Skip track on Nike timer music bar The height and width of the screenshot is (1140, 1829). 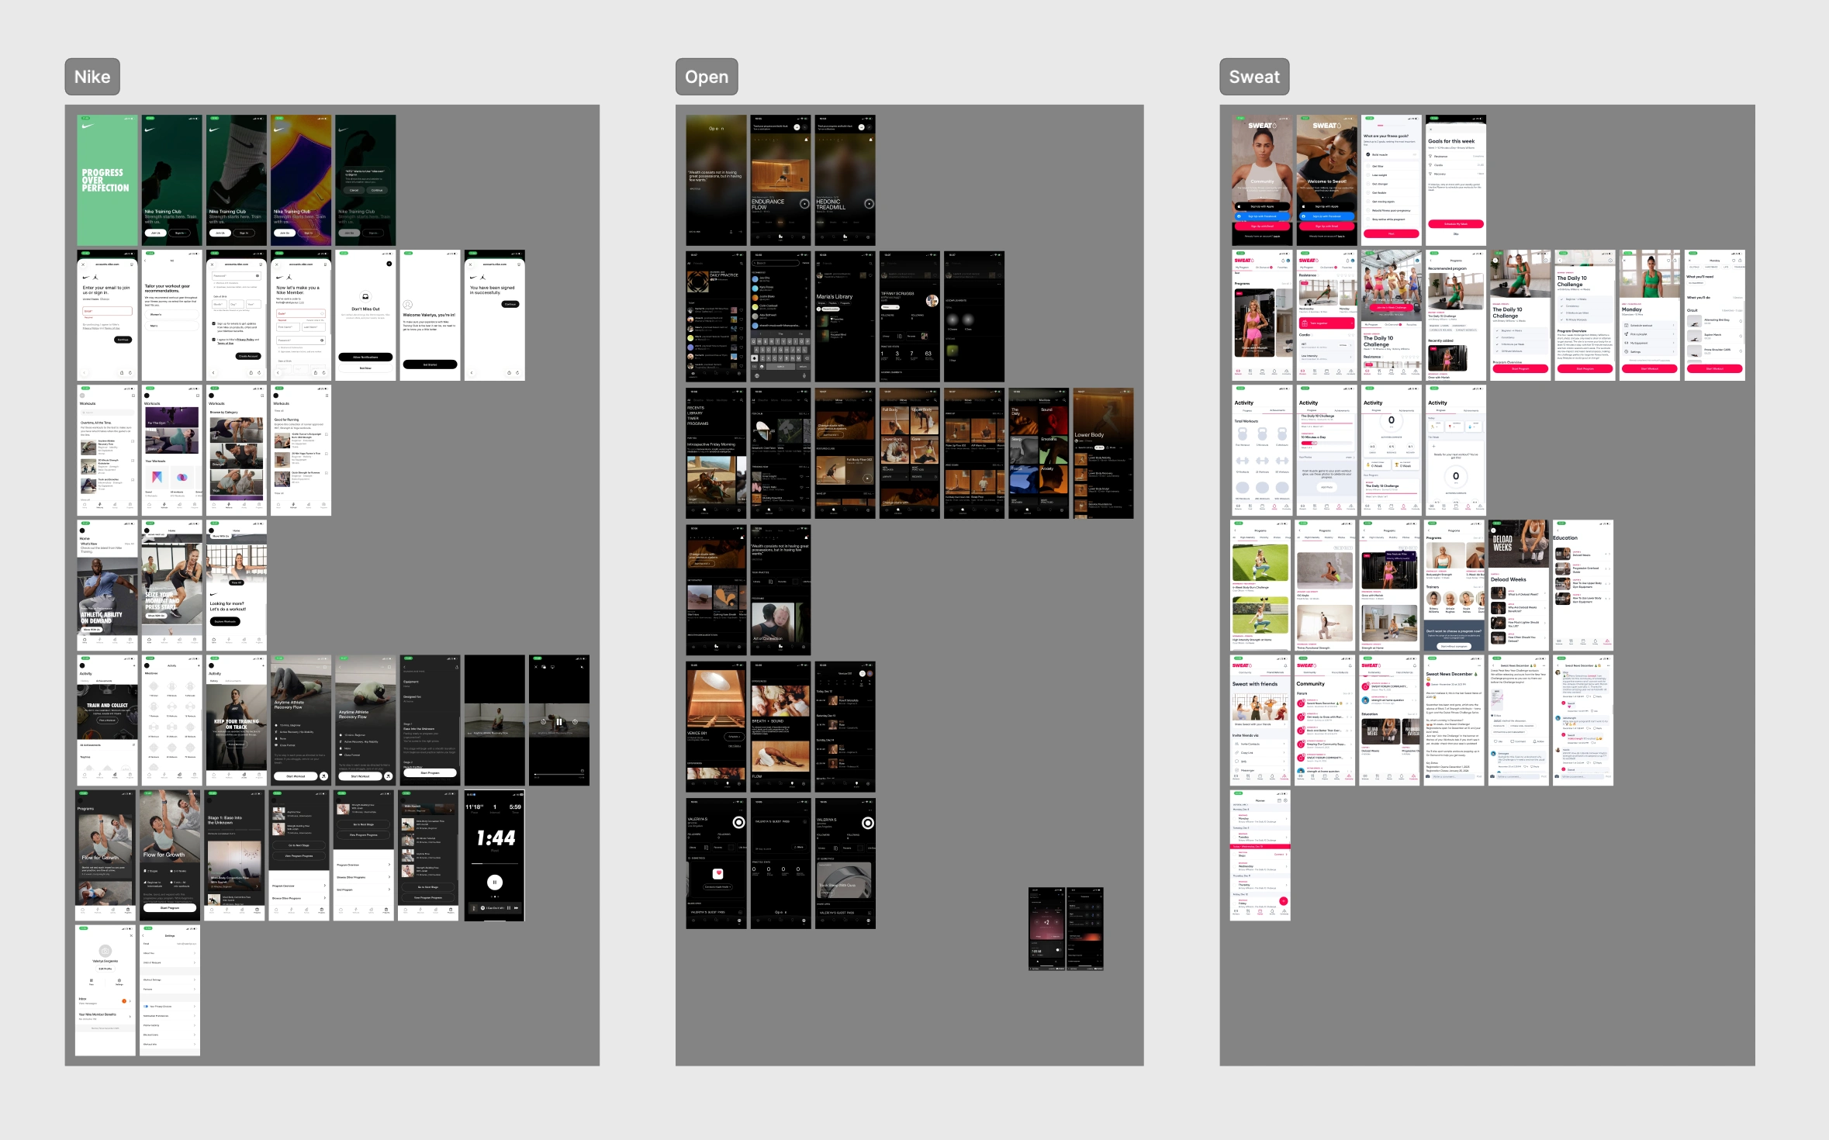516,907
